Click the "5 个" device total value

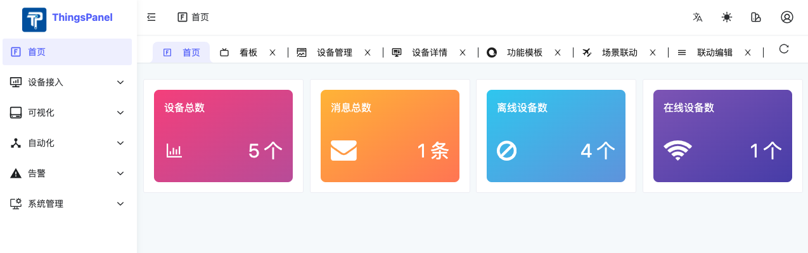(x=266, y=151)
